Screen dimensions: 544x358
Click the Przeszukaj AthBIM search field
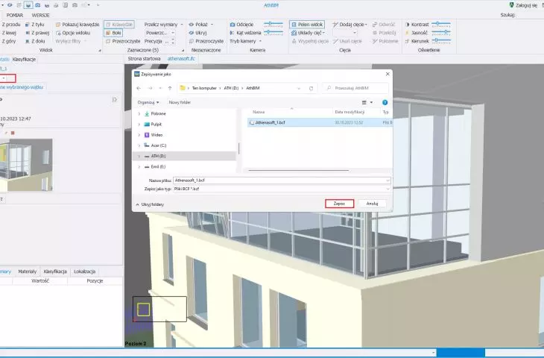(x=355, y=88)
